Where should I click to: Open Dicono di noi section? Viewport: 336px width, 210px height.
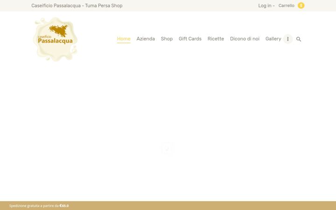[x=245, y=39]
